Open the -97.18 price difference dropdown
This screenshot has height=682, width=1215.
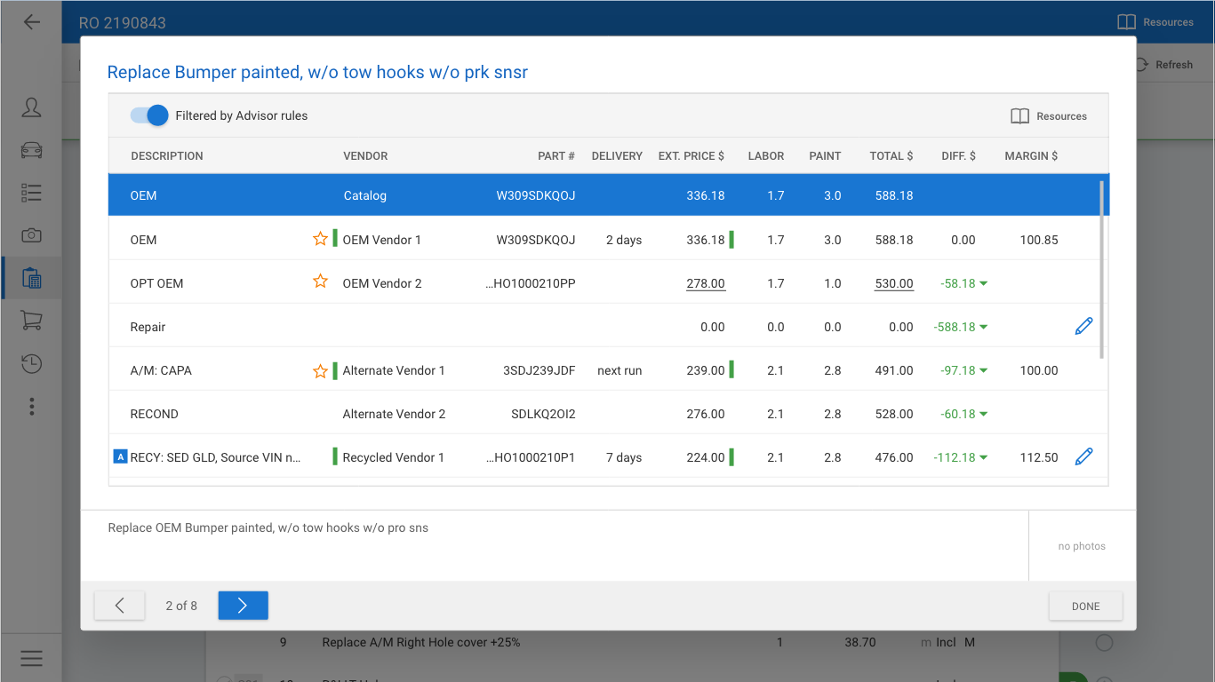click(x=984, y=370)
